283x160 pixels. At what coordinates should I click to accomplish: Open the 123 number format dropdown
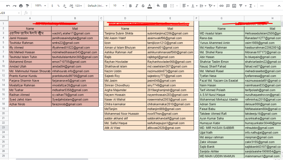click(78, 6)
